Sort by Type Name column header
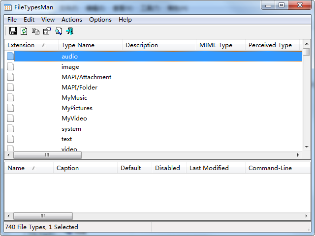The image size is (315, 236). click(90, 45)
